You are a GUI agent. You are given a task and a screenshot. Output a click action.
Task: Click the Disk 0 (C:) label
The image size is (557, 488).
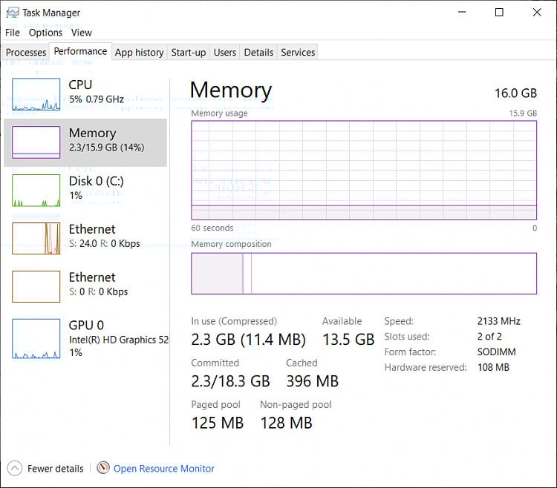click(x=97, y=181)
